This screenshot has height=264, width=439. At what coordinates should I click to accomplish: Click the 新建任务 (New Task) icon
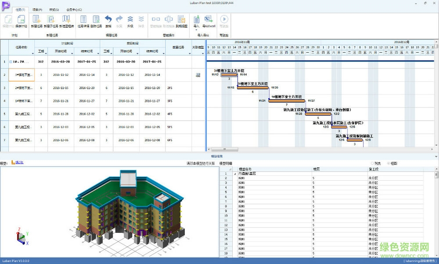pos(37,20)
